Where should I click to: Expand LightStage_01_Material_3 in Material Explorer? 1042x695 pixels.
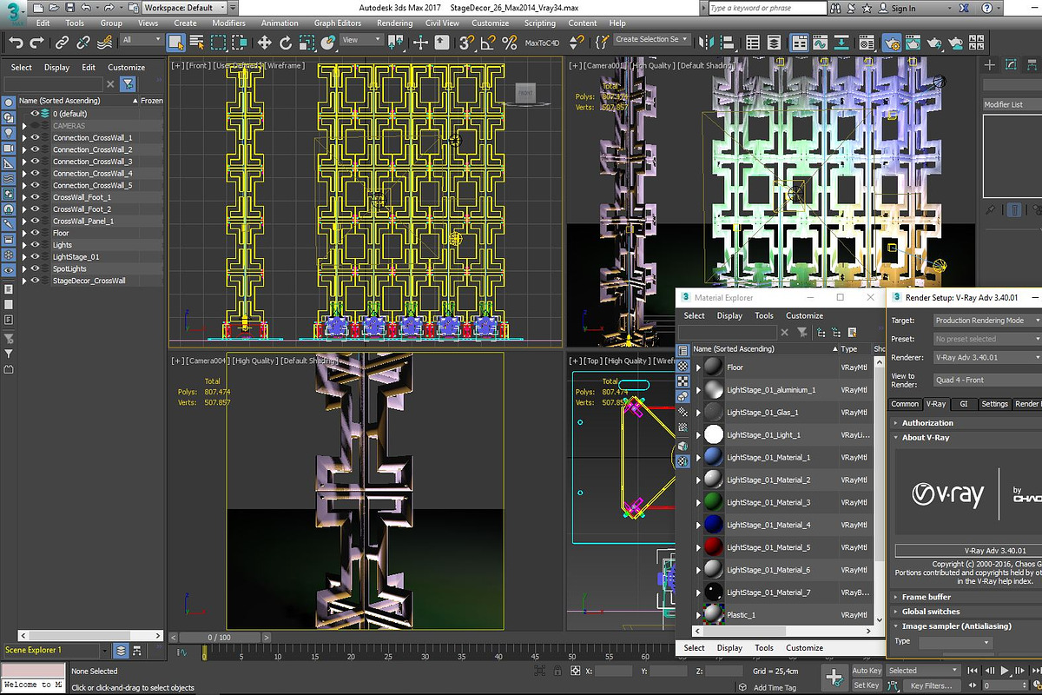point(698,503)
